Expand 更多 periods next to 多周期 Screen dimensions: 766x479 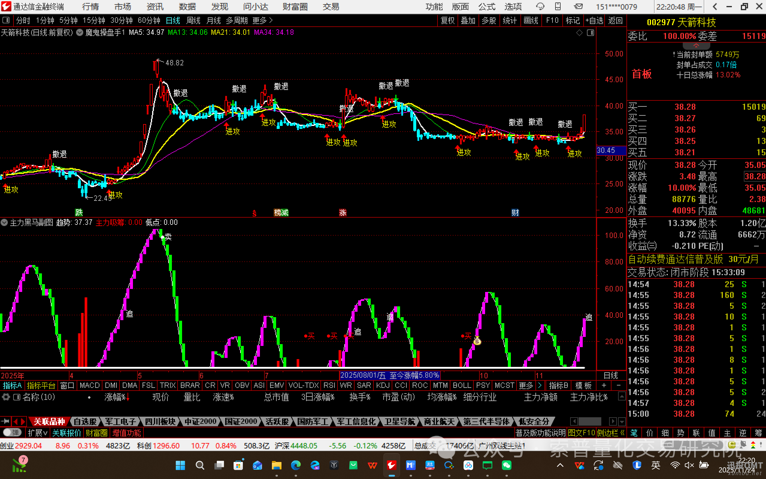(263, 21)
